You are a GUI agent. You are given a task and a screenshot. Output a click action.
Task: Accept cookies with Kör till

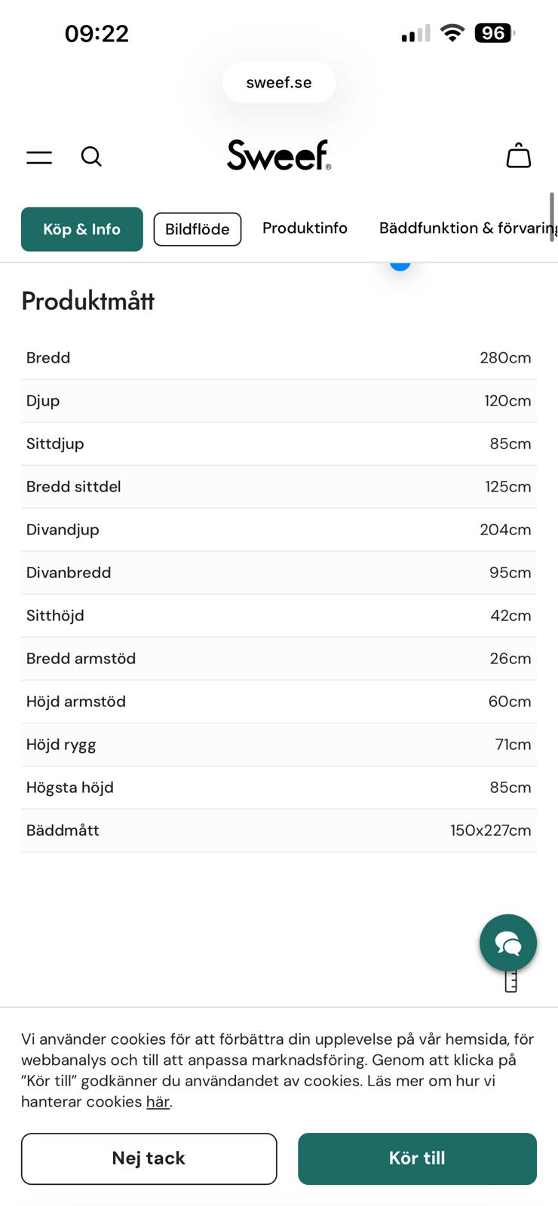pos(417,1159)
